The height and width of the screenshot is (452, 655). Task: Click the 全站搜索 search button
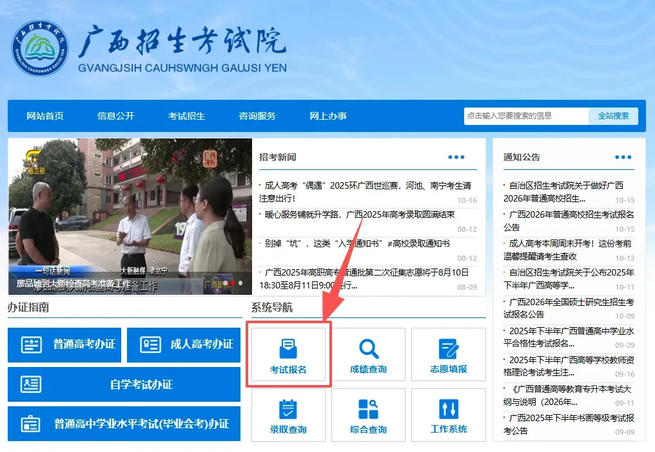coord(613,116)
